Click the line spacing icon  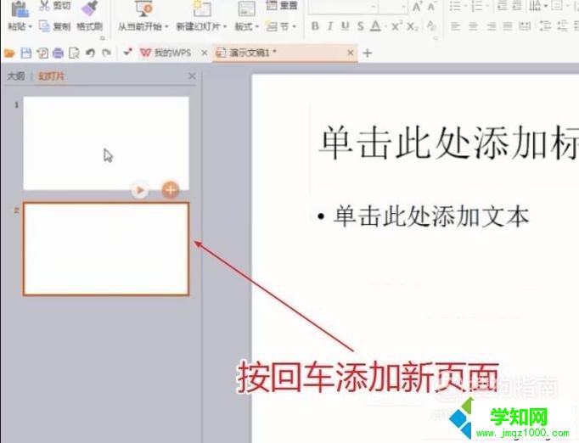(x=545, y=26)
